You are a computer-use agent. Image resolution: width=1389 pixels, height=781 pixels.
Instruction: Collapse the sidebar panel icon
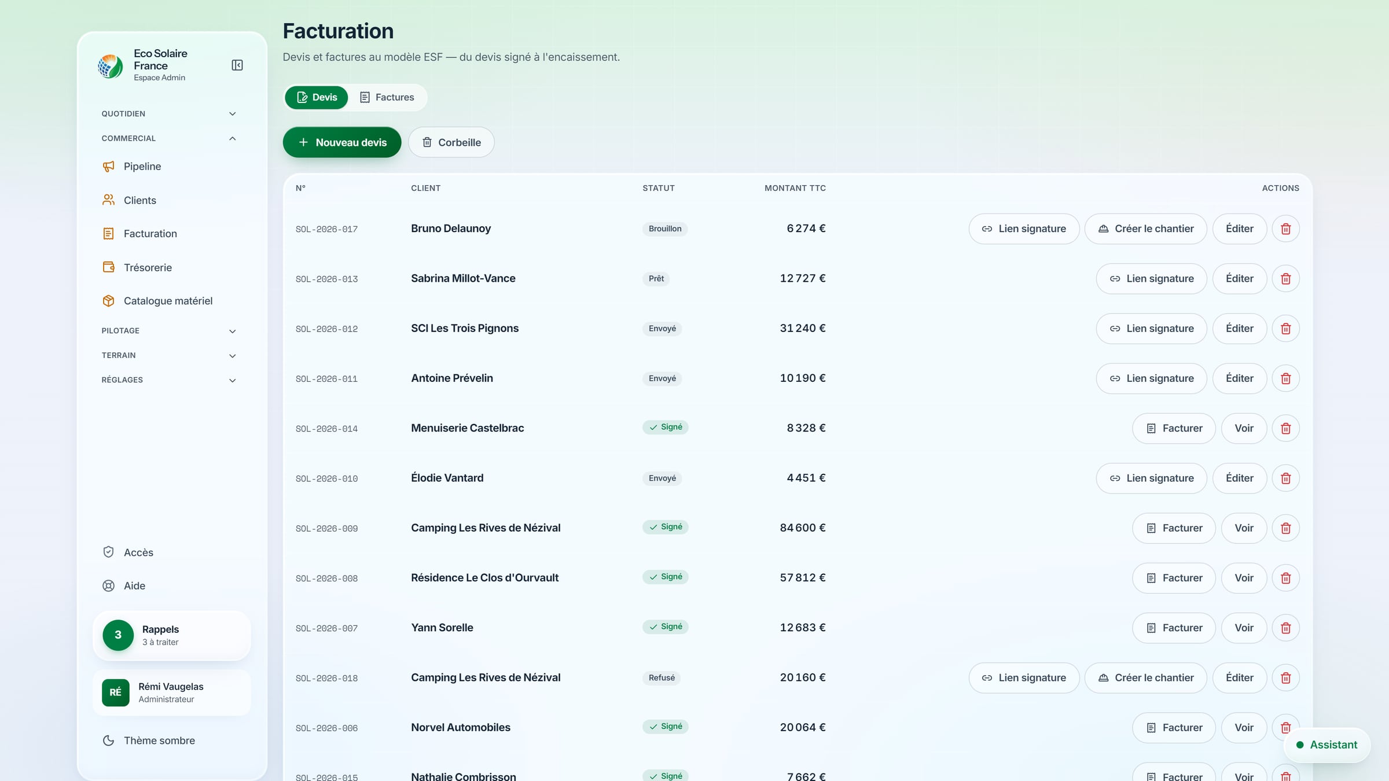click(x=237, y=65)
